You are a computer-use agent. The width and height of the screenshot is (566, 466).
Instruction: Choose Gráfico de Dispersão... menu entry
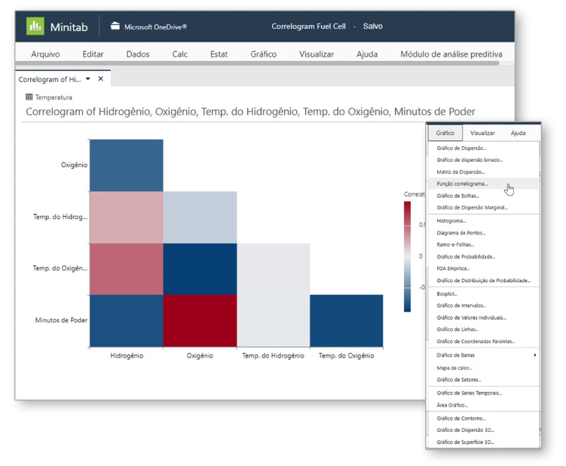[483, 148]
